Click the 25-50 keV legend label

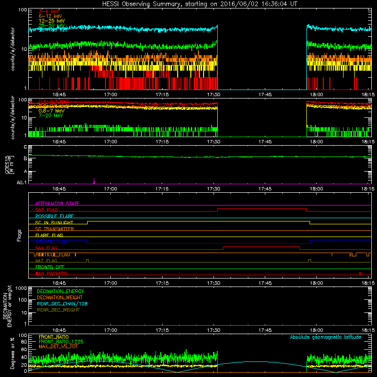coord(52,25)
